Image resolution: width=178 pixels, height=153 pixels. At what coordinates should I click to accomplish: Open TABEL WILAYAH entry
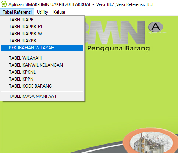pyautogui.click(x=42, y=58)
